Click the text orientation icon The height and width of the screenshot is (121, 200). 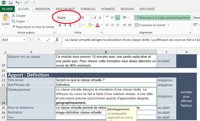(x=125, y=17)
